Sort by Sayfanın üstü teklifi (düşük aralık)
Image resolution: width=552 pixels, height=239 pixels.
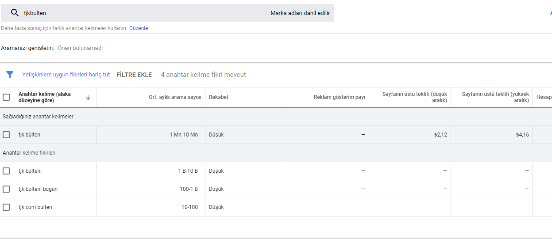pyautogui.click(x=409, y=97)
